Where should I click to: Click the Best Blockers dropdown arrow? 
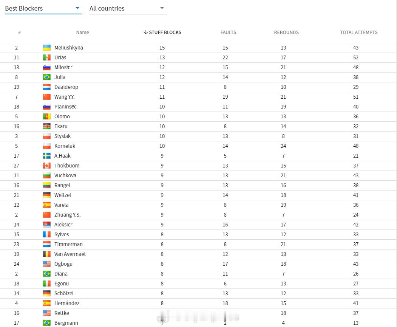pos(77,8)
